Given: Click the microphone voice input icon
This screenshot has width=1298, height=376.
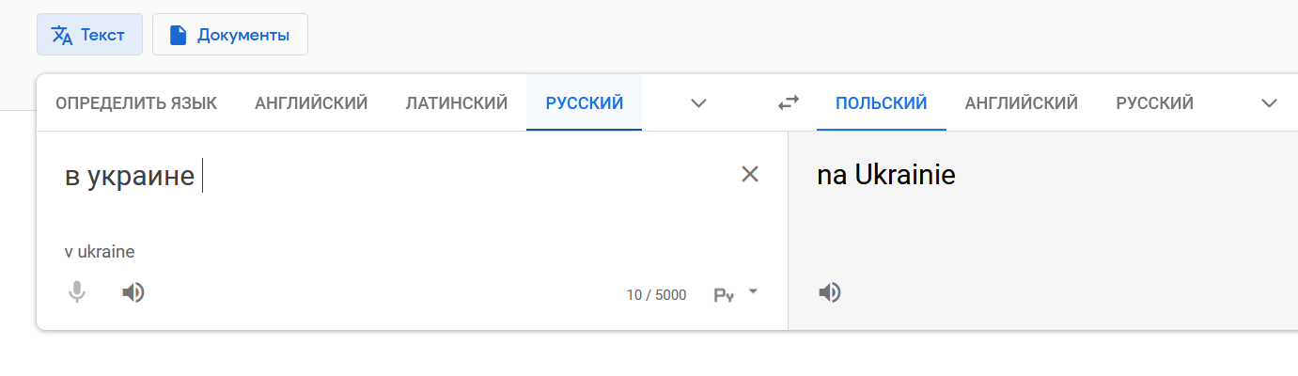Looking at the screenshot, I should click(77, 293).
